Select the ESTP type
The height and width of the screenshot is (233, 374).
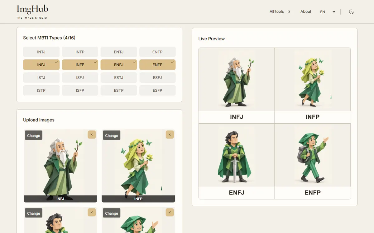[x=119, y=90]
